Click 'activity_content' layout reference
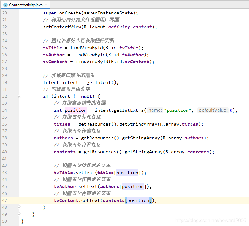Image resolution: width=249 pixels, height=226 pixels. click(130, 27)
